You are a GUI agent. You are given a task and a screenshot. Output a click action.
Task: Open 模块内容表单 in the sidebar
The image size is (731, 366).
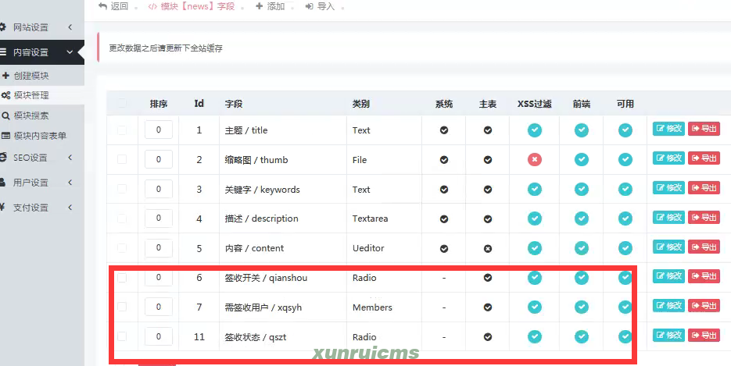click(40, 136)
